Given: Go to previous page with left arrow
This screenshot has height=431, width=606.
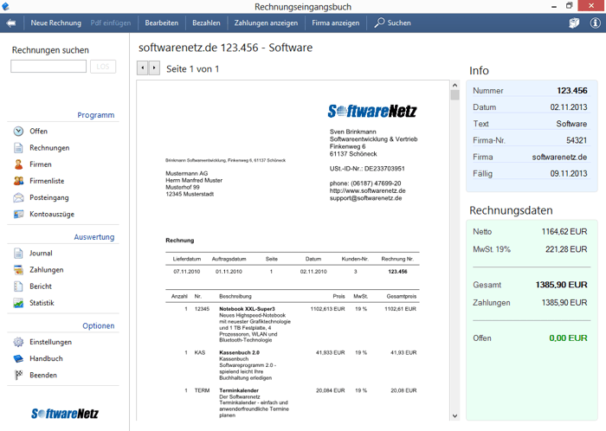Looking at the screenshot, I should click(x=143, y=68).
